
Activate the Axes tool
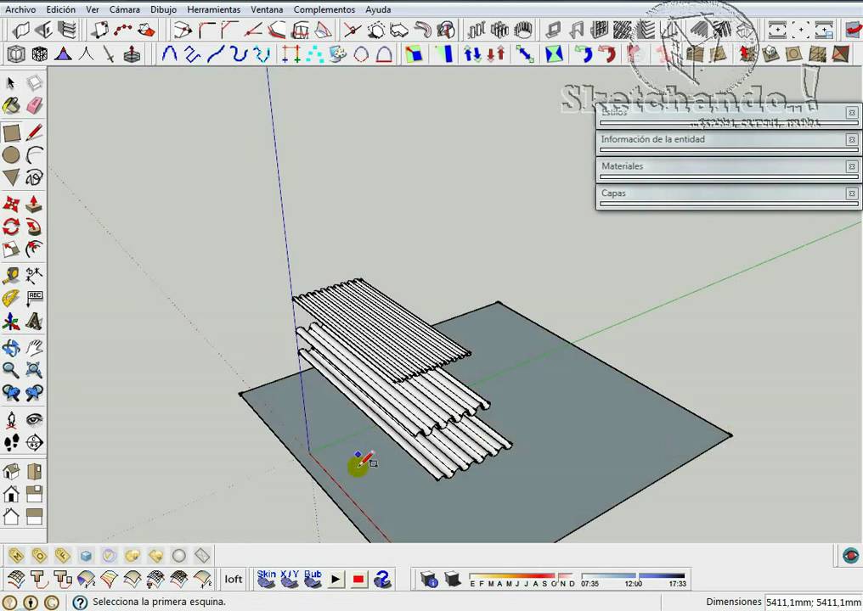point(11,321)
